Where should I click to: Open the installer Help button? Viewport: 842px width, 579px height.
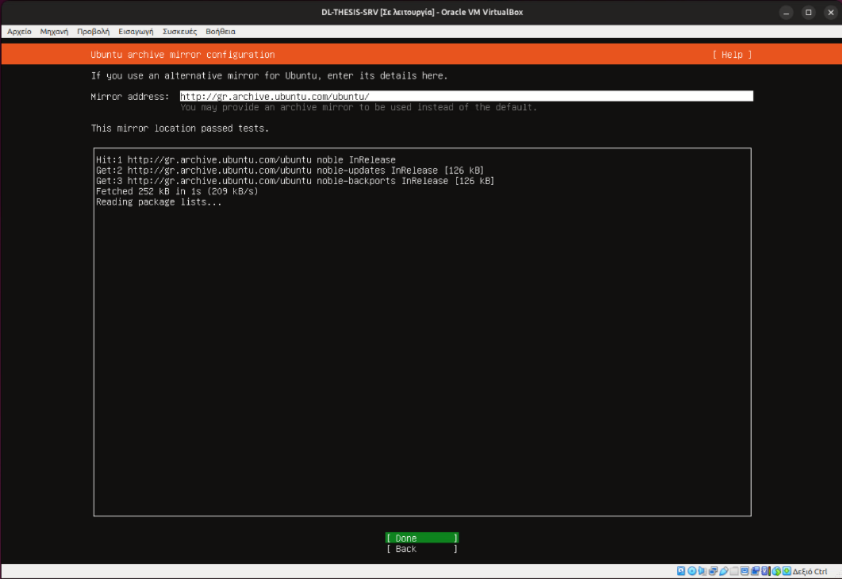[732, 55]
